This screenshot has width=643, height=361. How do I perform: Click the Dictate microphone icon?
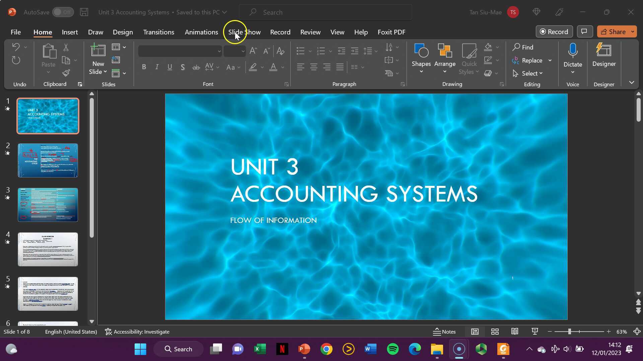(573, 51)
